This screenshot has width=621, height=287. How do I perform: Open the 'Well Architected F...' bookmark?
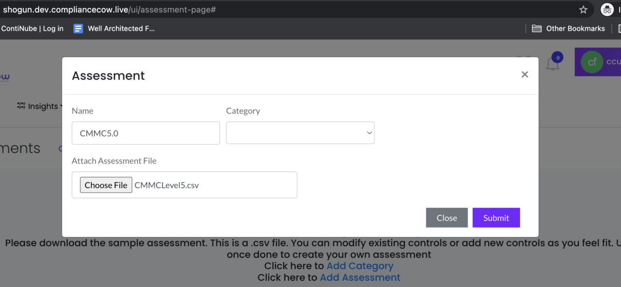pyautogui.click(x=114, y=29)
